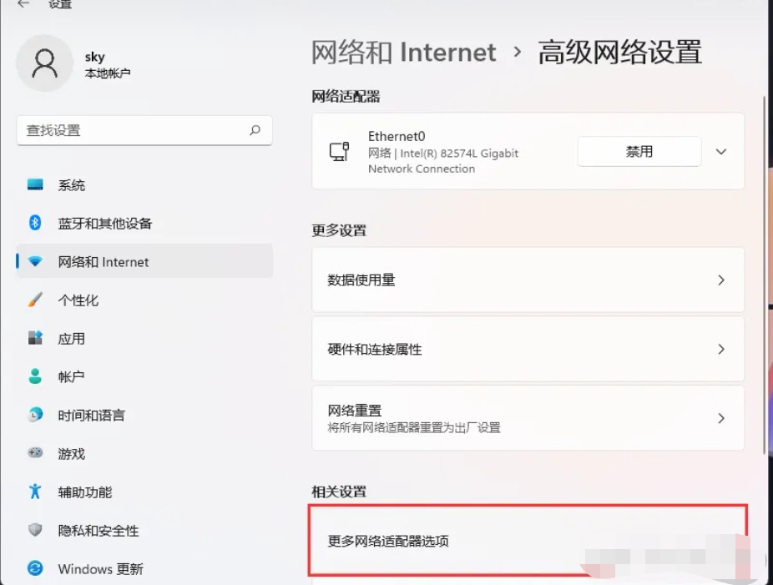Image resolution: width=773 pixels, height=585 pixels.
Task: Expand the Ethernet0 adapter details chevron
Action: coord(720,152)
